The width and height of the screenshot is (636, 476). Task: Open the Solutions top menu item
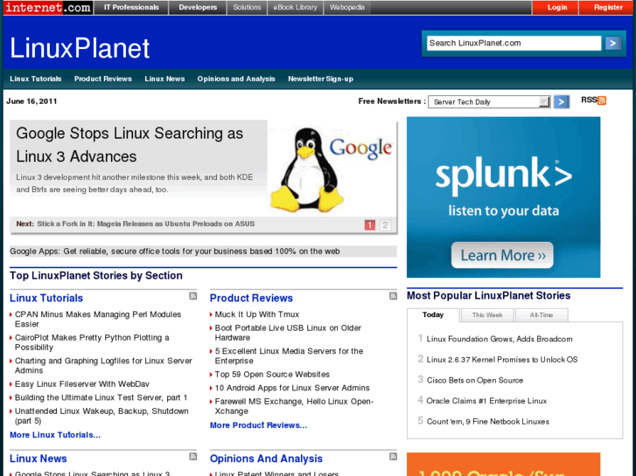tap(247, 7)
